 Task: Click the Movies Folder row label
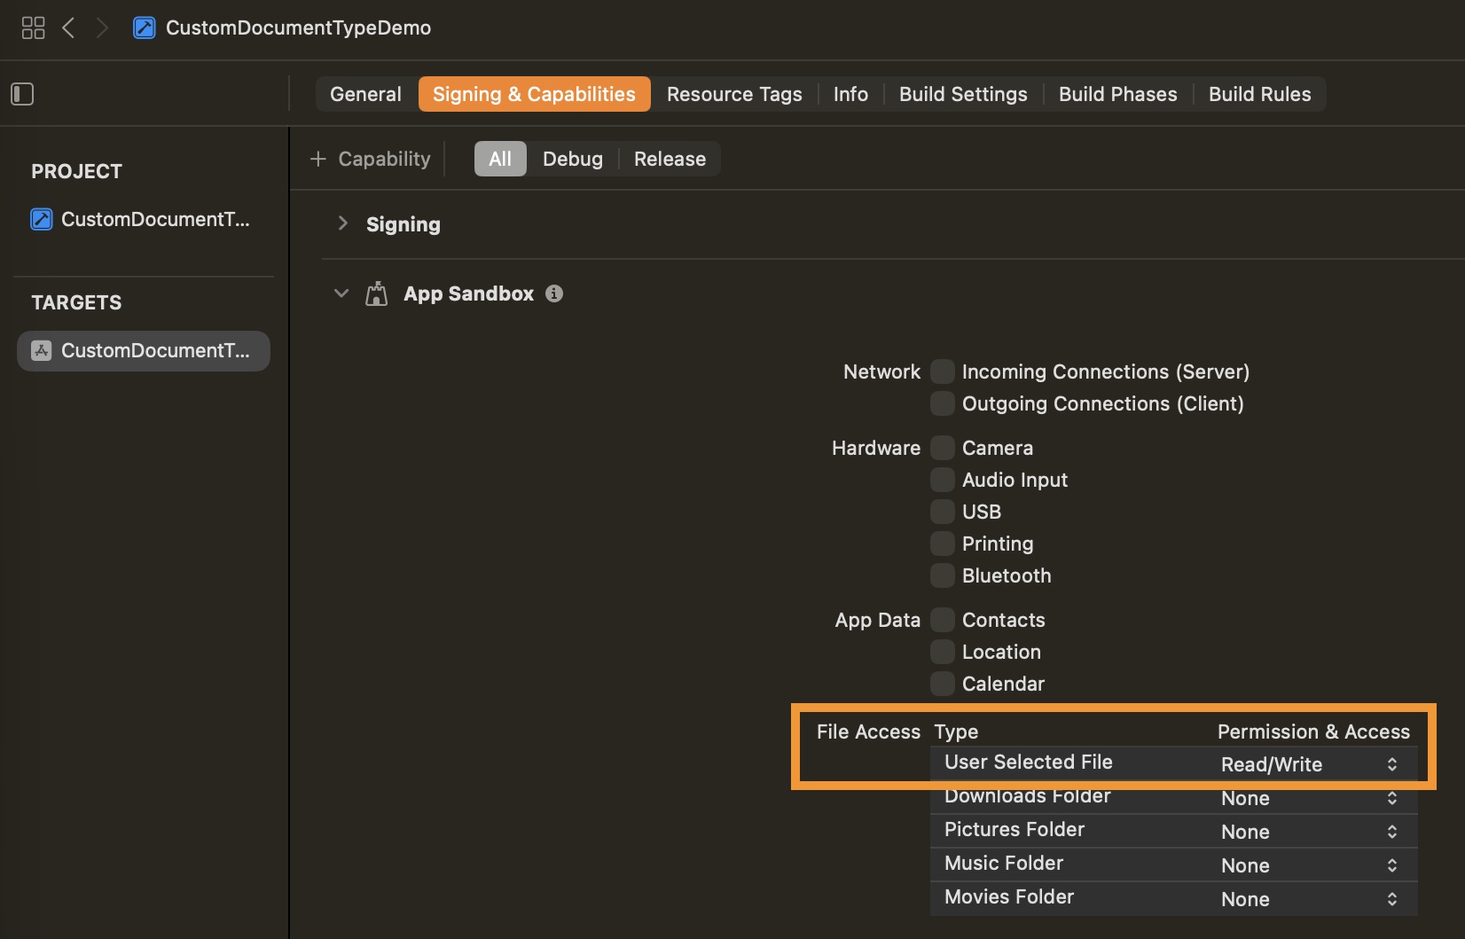click(1008, 896)
